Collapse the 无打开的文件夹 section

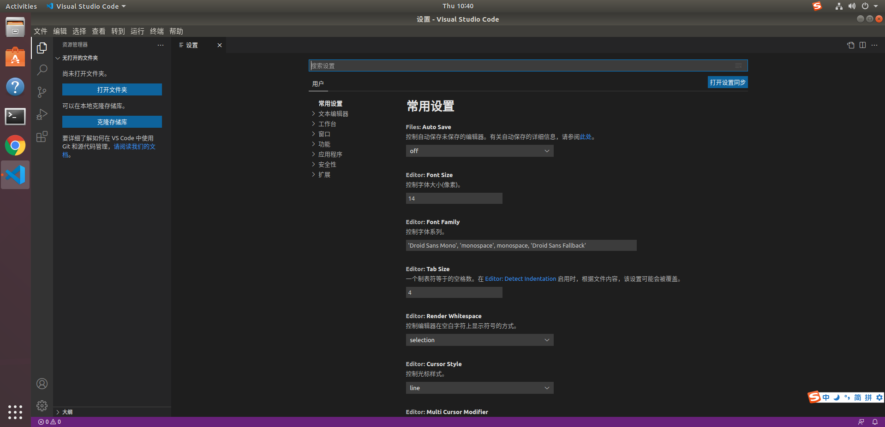[112, 58]
